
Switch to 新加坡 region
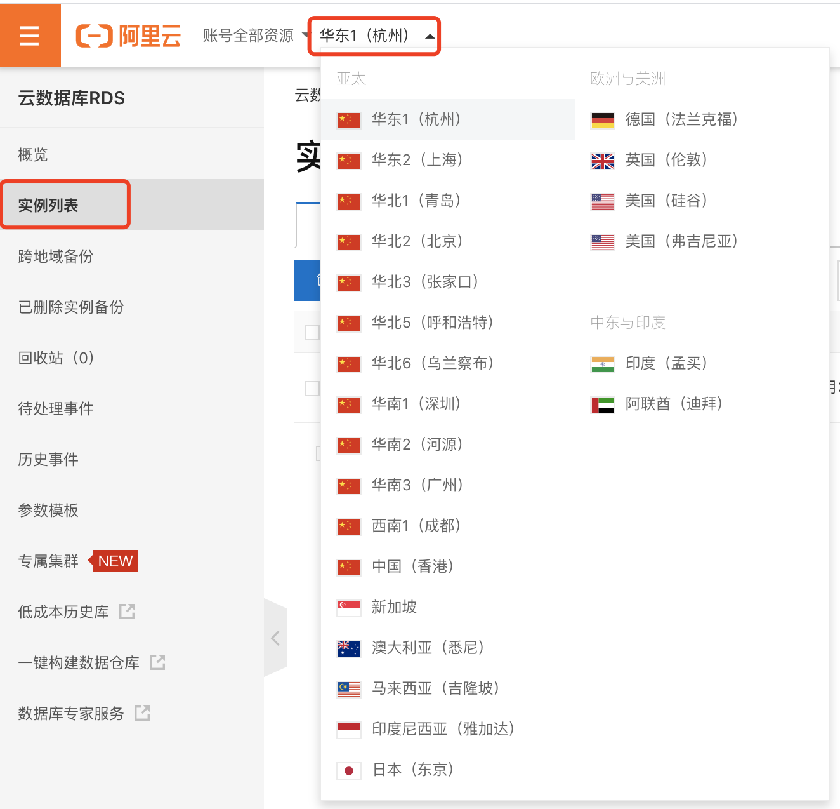448,607
